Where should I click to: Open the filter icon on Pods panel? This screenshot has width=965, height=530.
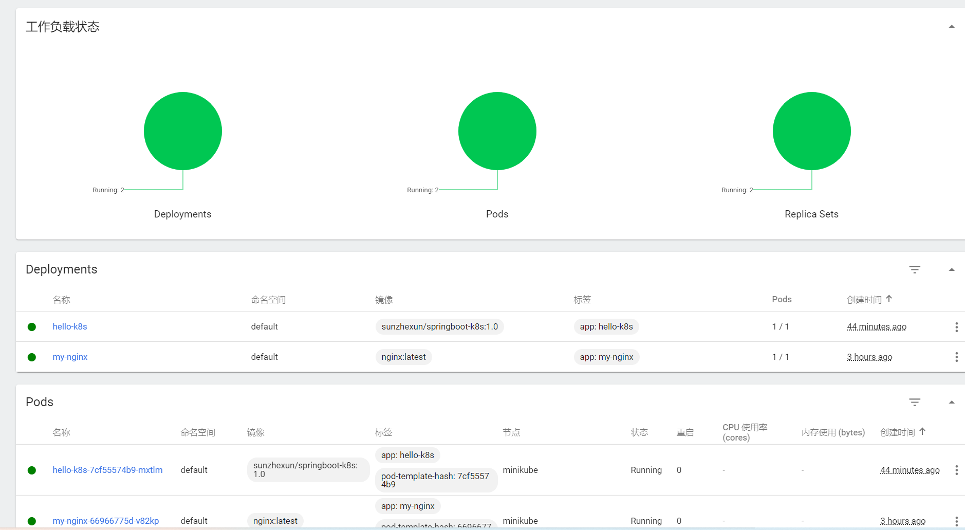915,402
